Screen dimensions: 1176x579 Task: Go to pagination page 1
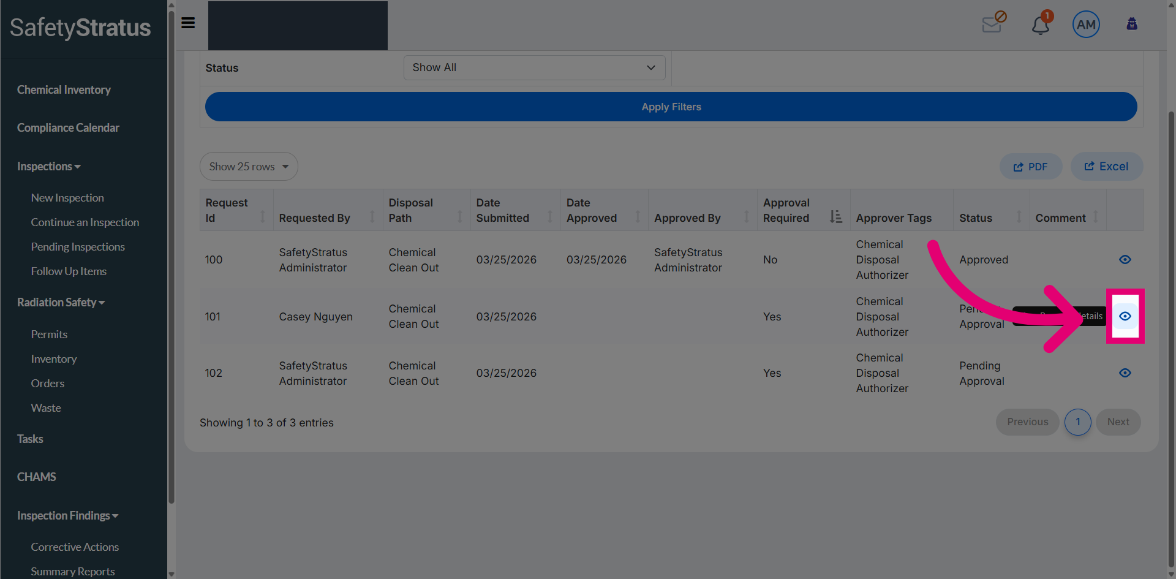point(1077,422)
